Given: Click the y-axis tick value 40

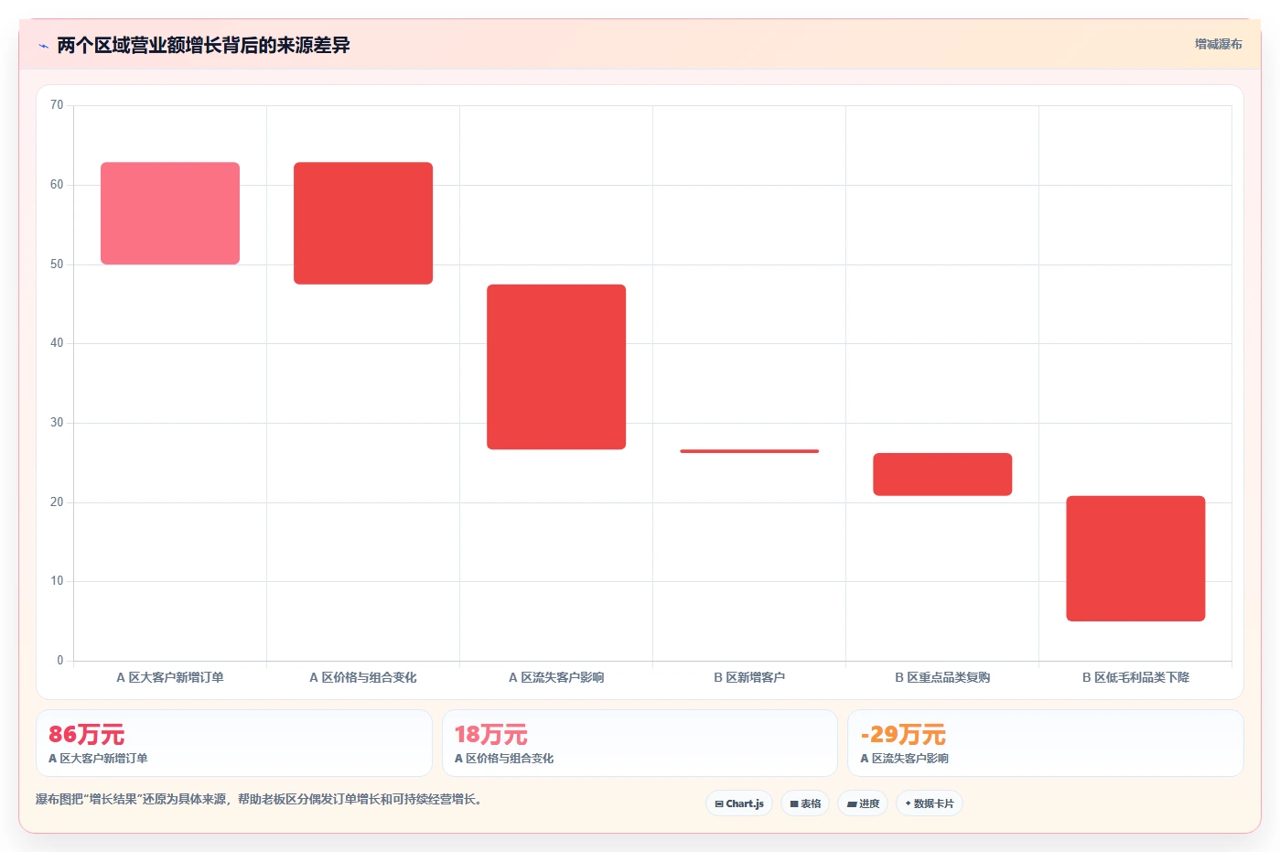Looking at the screenshot, I should click(57, 343).
